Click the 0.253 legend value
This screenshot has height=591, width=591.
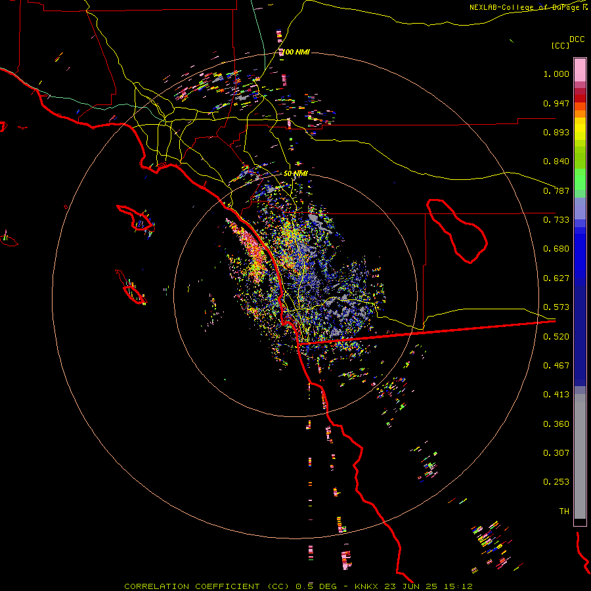[x=556, y=482]
